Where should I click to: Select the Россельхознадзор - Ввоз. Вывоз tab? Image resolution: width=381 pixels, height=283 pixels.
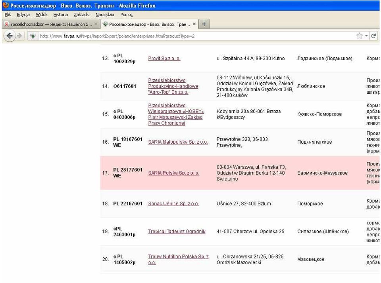[150, 24]
